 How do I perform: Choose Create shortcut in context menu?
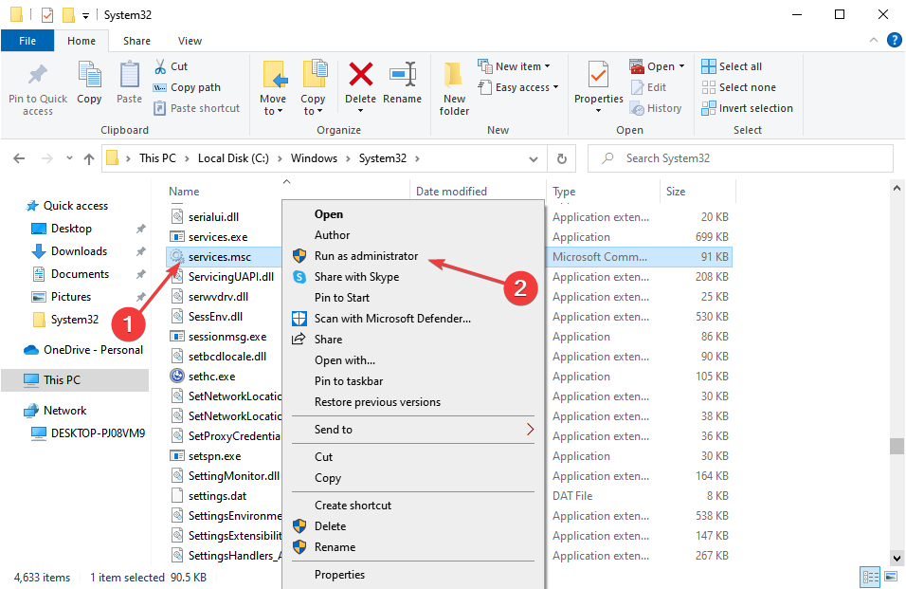pyautogui.click(x=353, y=506)
